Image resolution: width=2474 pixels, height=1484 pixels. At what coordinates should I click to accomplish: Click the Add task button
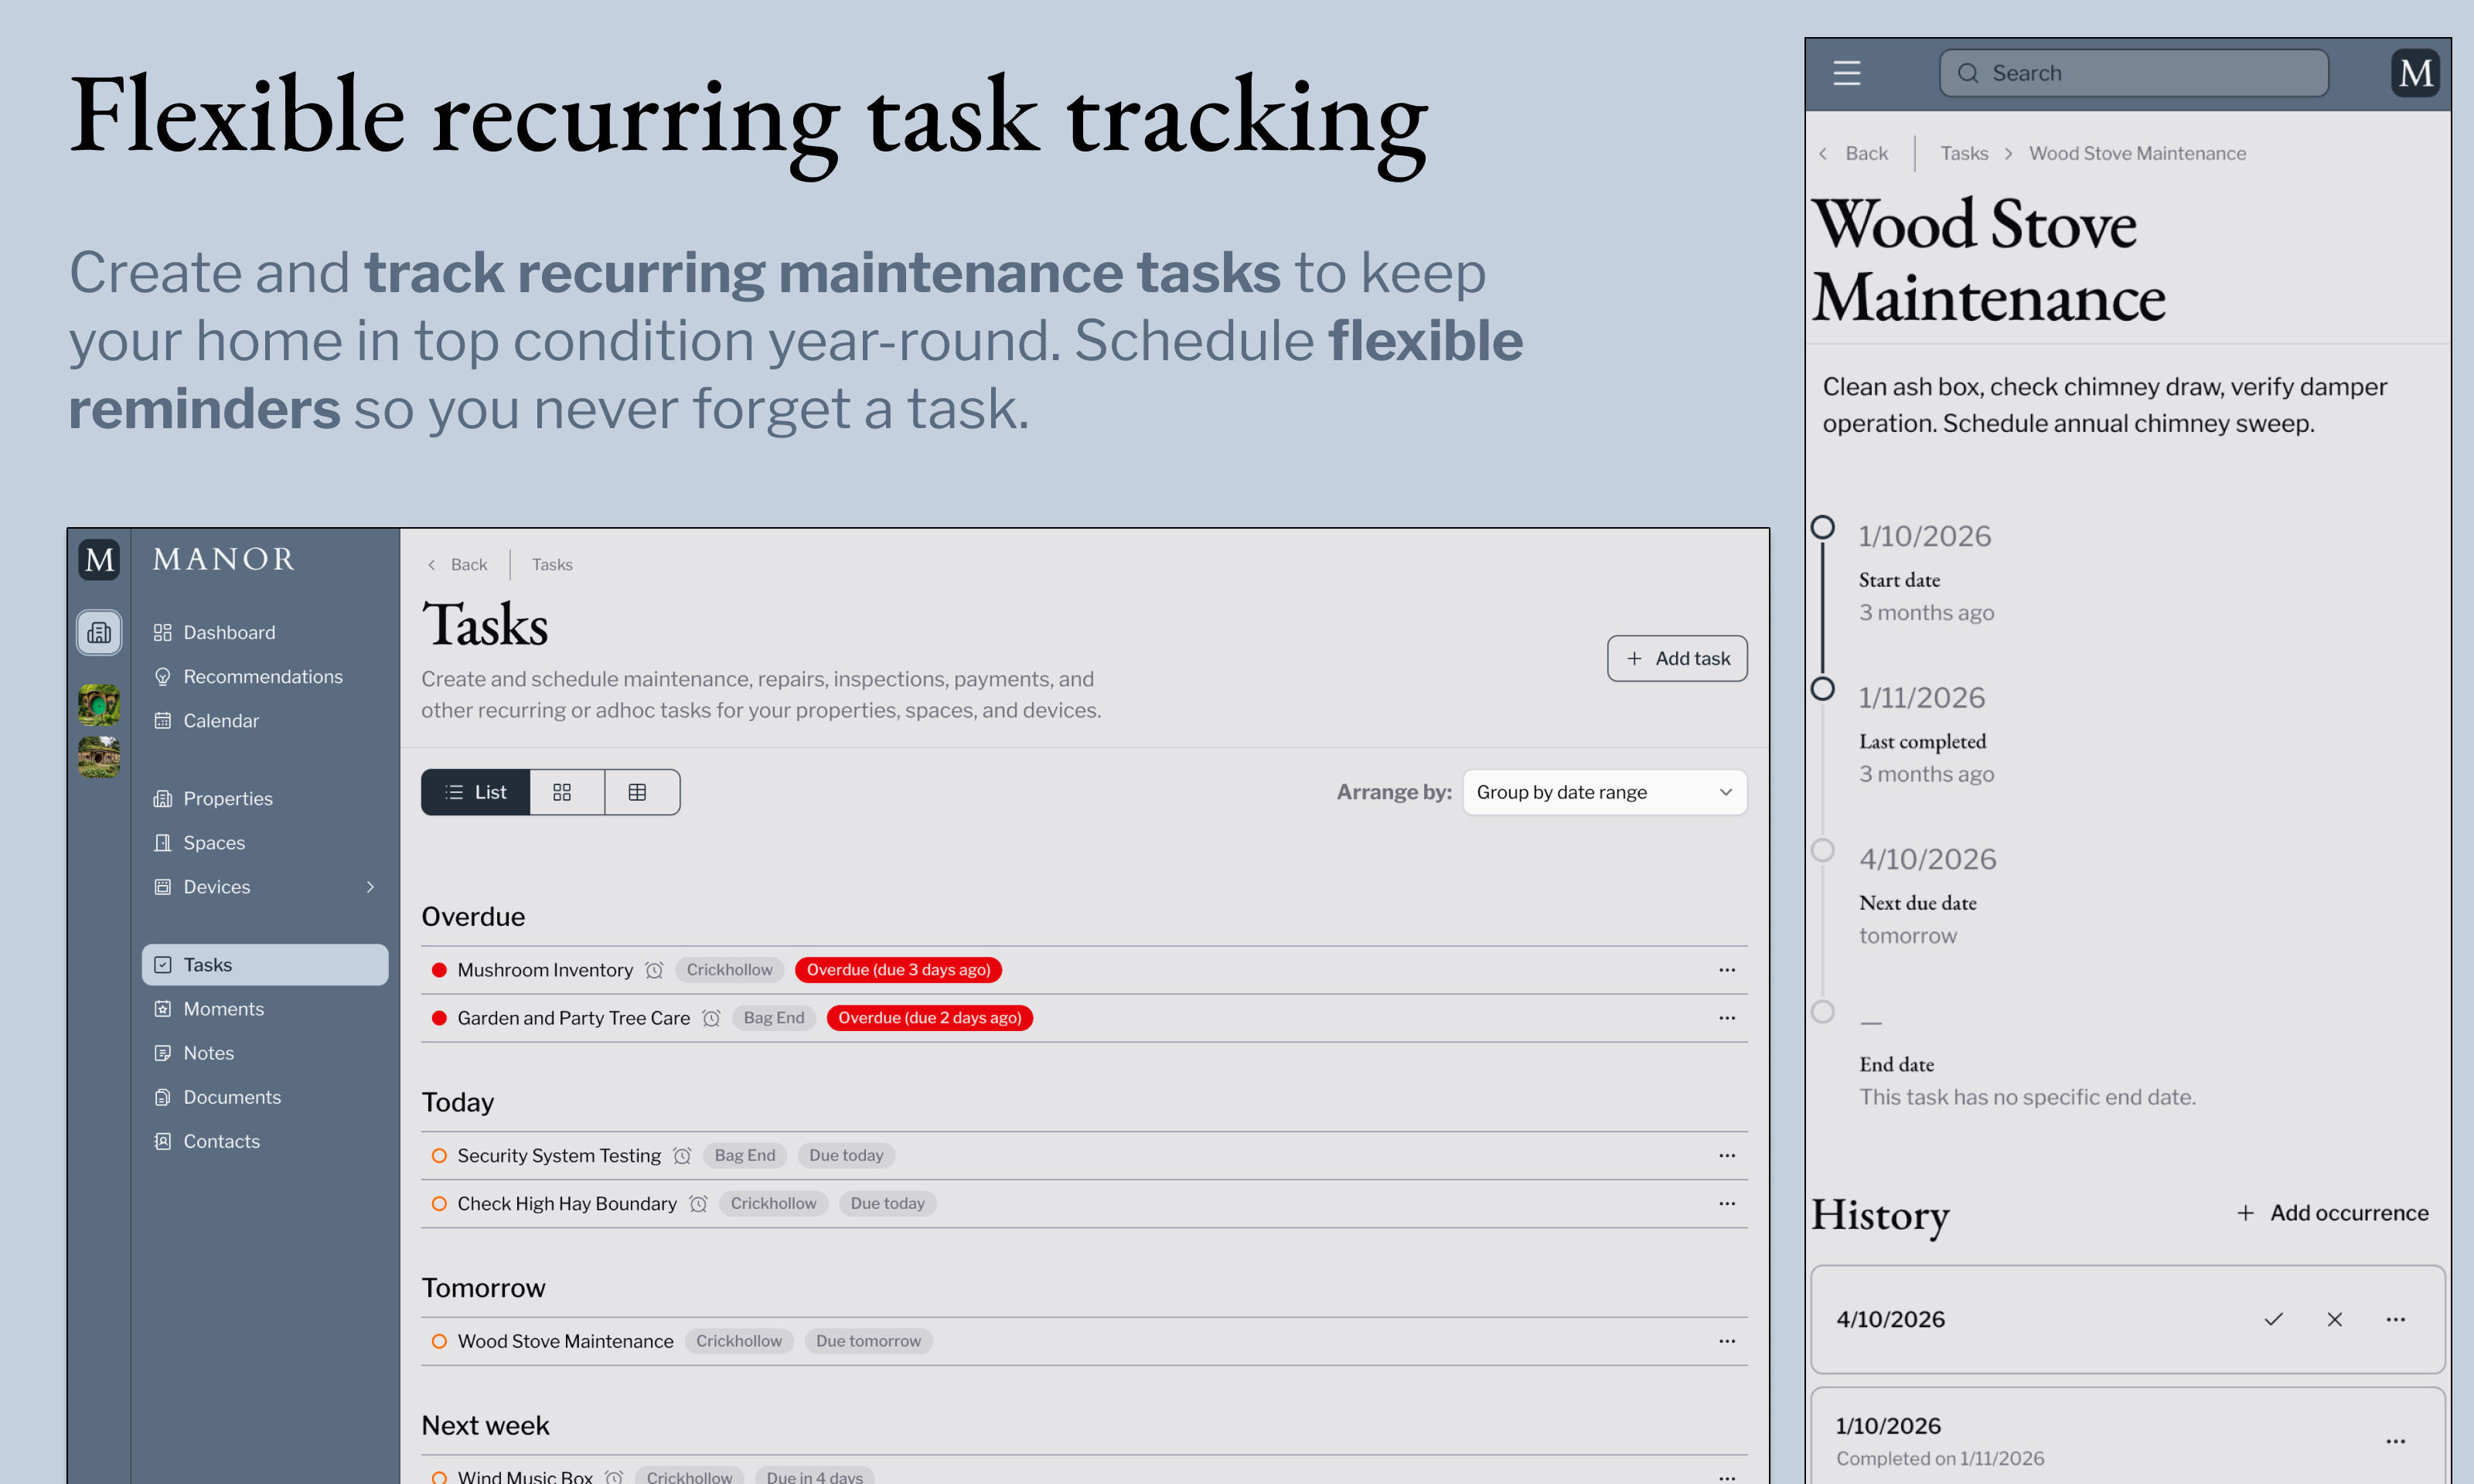[x=1677, y=658]
